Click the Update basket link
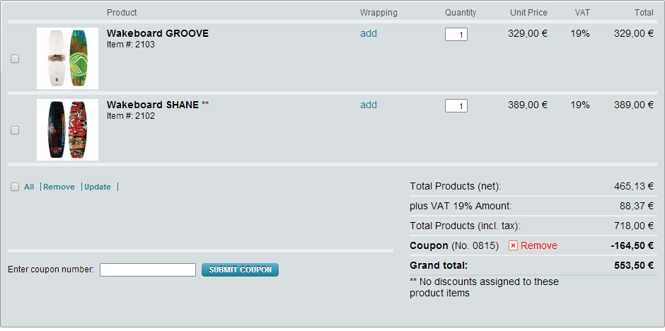 pos(98,187)
